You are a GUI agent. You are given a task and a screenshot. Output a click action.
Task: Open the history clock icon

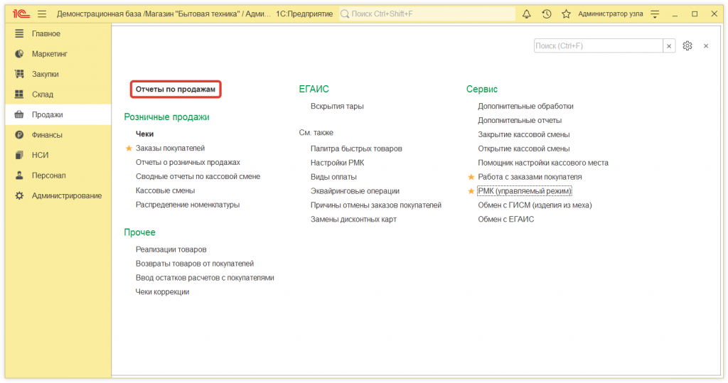(547, 14)
